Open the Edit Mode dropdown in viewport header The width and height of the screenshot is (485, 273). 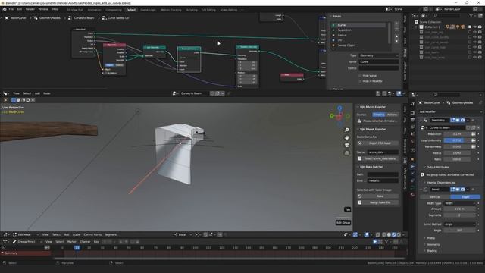click(25, 234)
